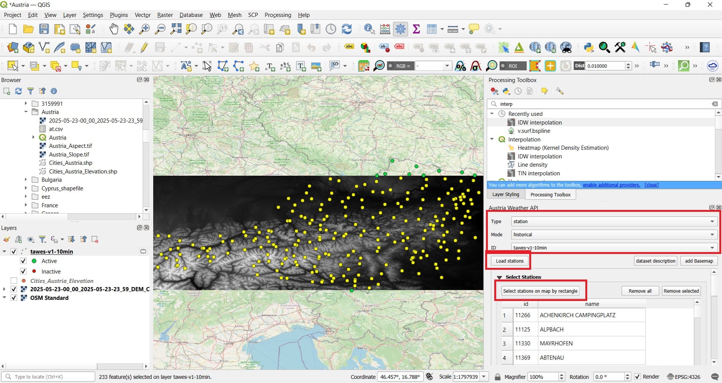This screenshot has height=383, width=722.
Task: Click the dataset description button
Action: (655, 261)
